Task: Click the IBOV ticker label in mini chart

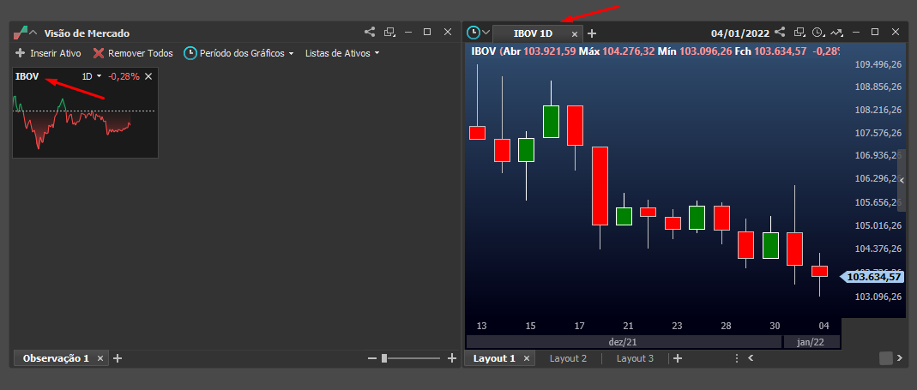Action: (27, 76)
